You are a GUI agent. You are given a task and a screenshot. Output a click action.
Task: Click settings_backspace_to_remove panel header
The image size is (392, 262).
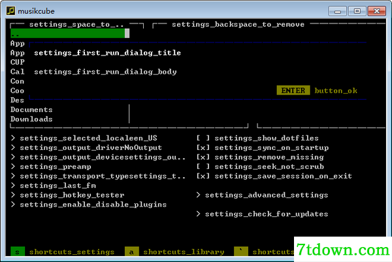tap(238, 24)
